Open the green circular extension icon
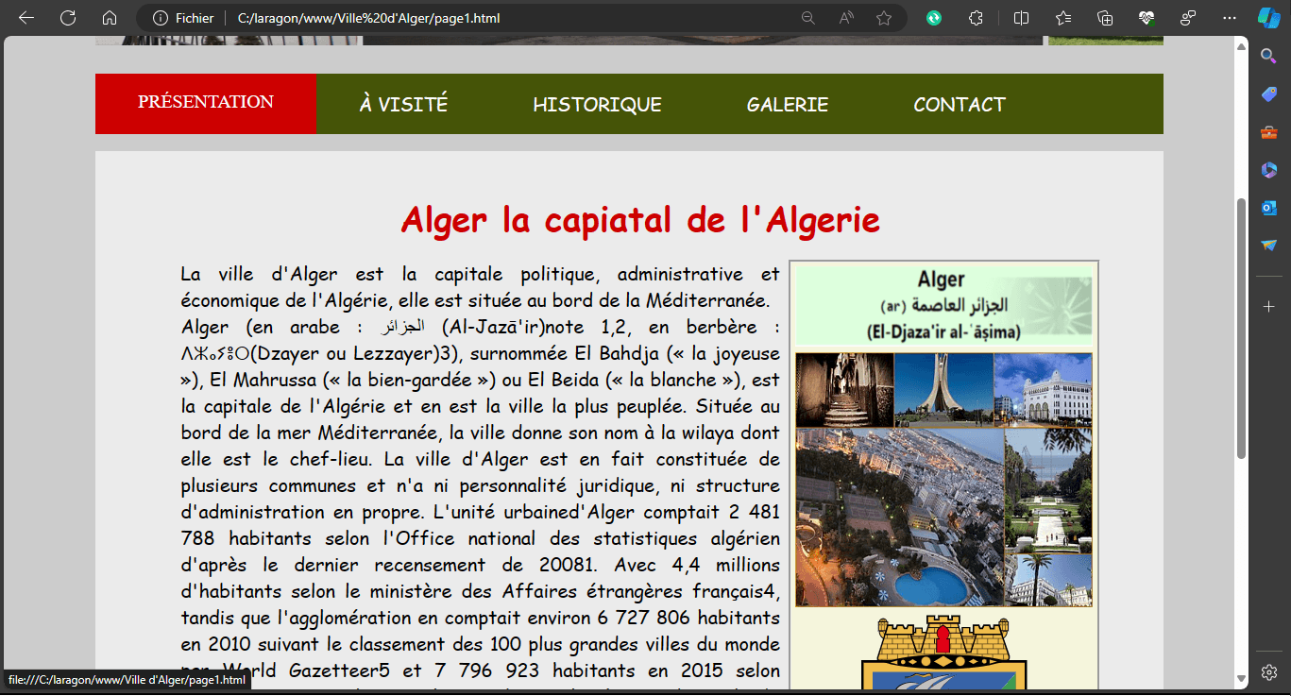Image resolution: width=1291 pixels, height=696 pixels. click(x=934, y=18)
